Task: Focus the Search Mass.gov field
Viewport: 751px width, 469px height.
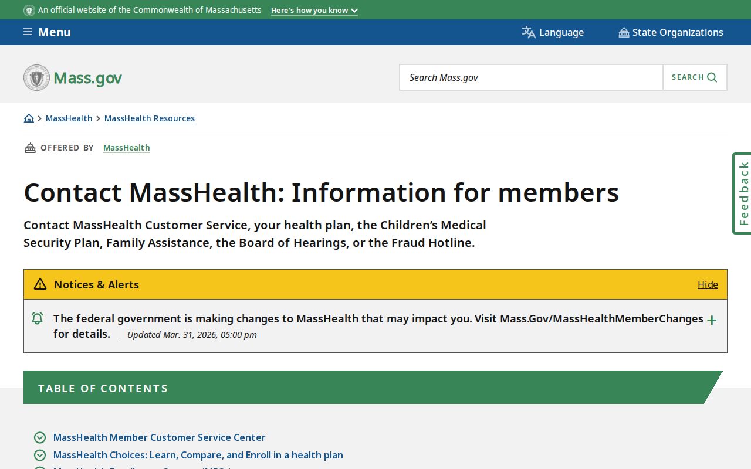Action: click(531, 77)
